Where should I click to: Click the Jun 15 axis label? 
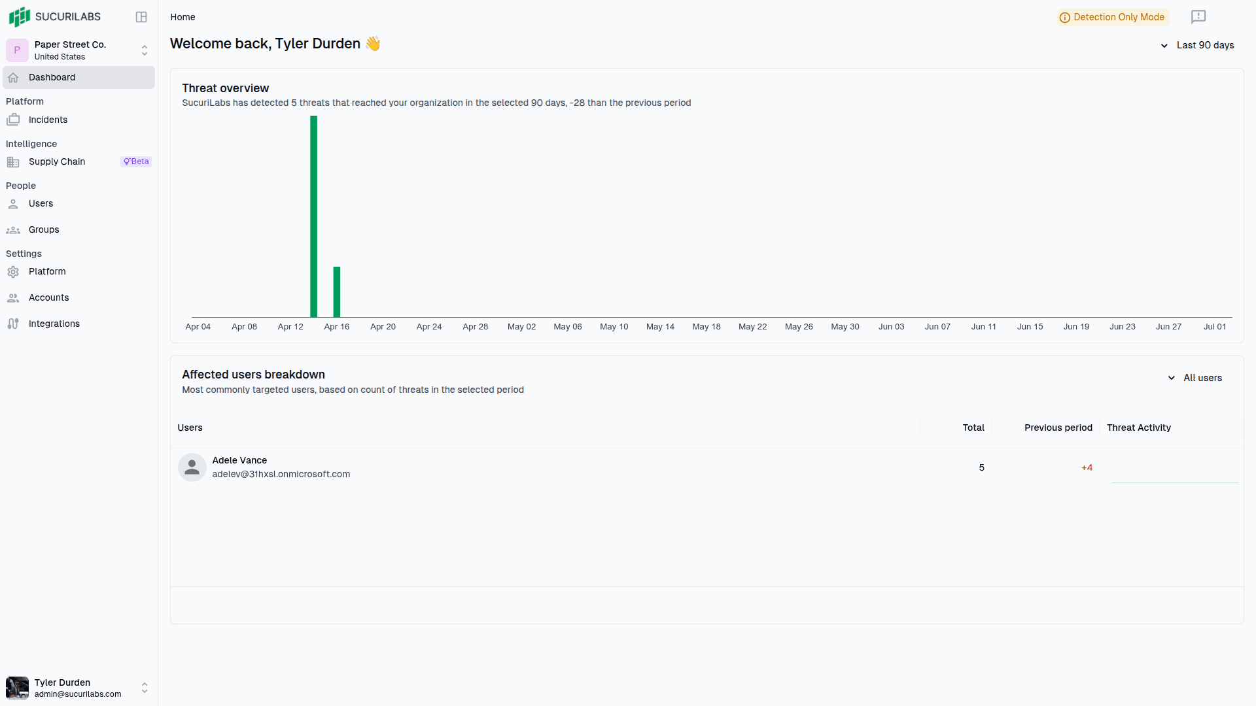pos(1030,327)
